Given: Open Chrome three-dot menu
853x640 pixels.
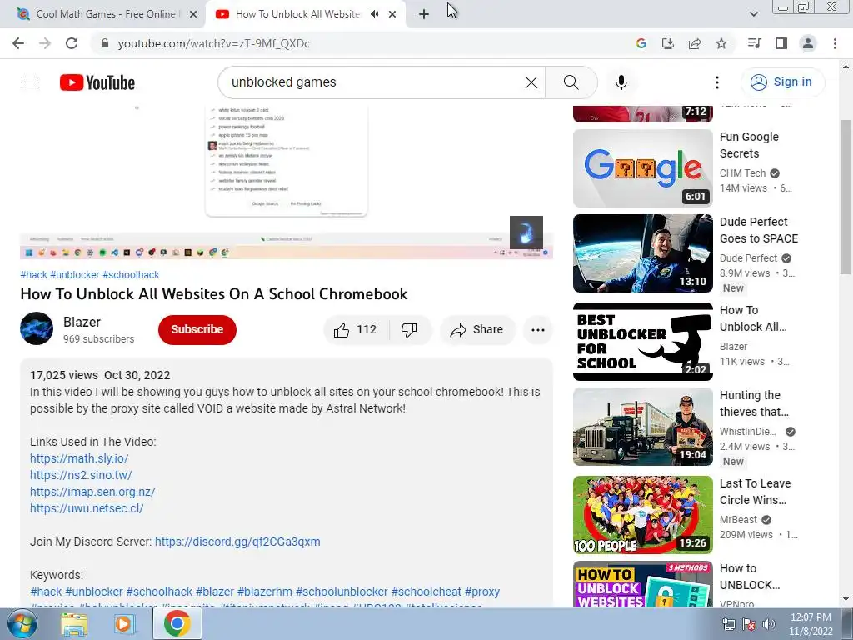Looking at the screenshot, I should [835, 43].
